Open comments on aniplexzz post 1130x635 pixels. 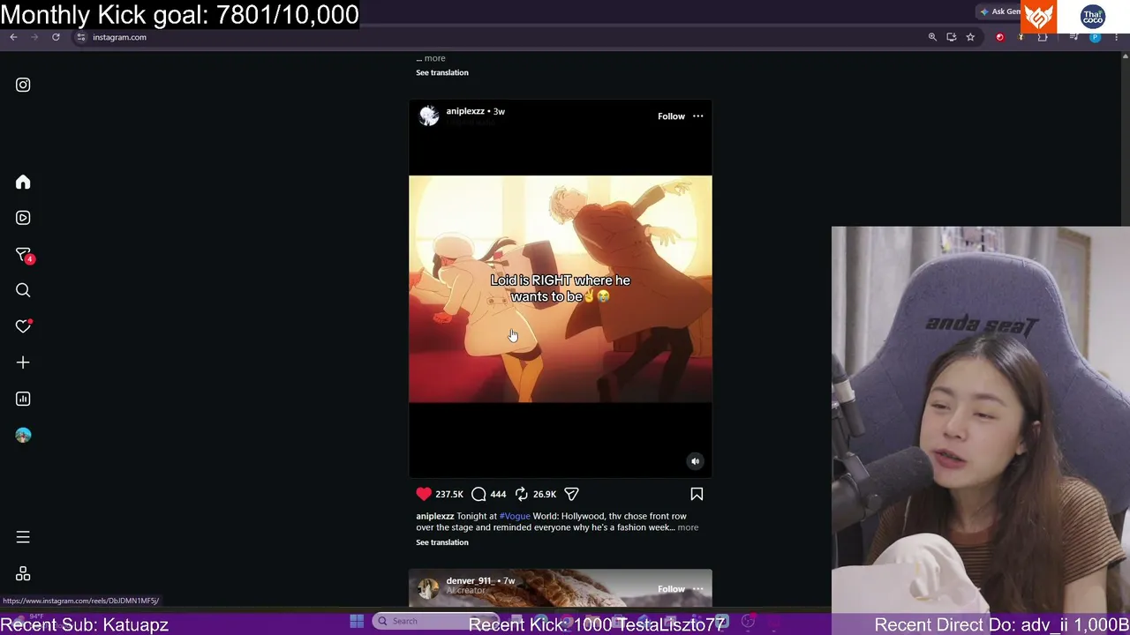478,494
